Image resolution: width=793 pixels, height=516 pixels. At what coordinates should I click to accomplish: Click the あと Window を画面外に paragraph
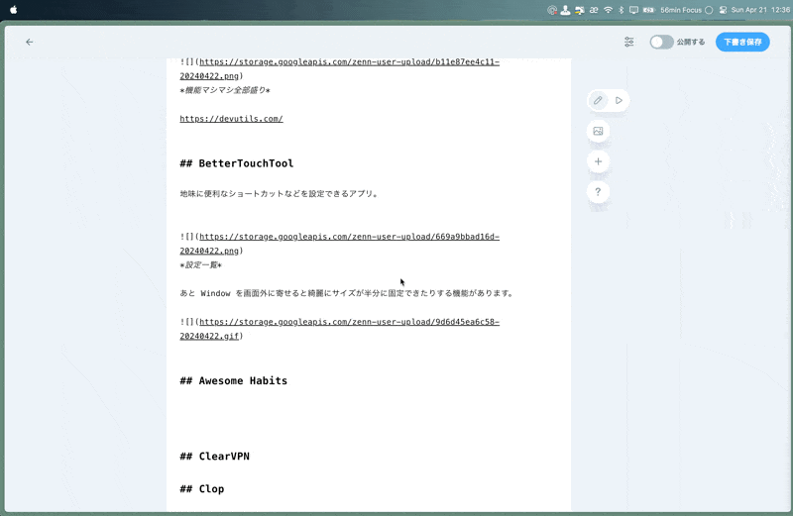tap(347, 293)
